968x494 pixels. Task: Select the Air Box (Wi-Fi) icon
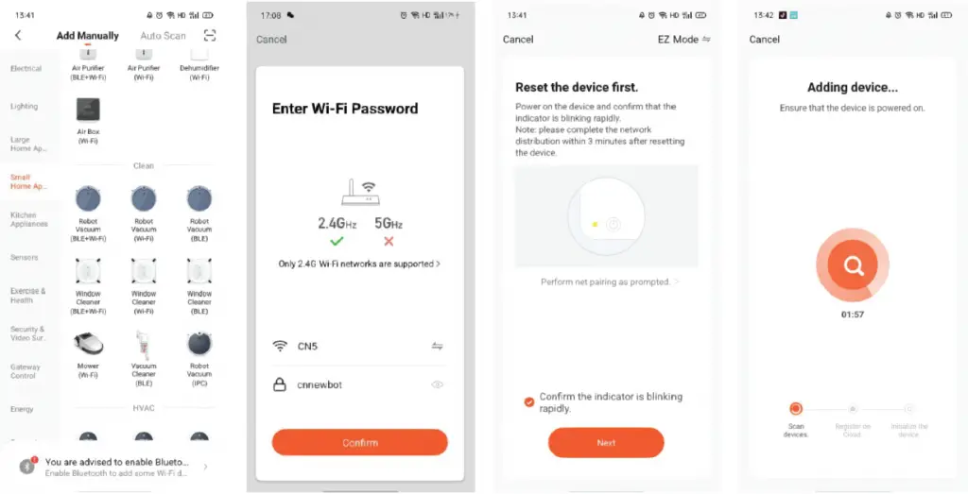click(x=88, y=110)
